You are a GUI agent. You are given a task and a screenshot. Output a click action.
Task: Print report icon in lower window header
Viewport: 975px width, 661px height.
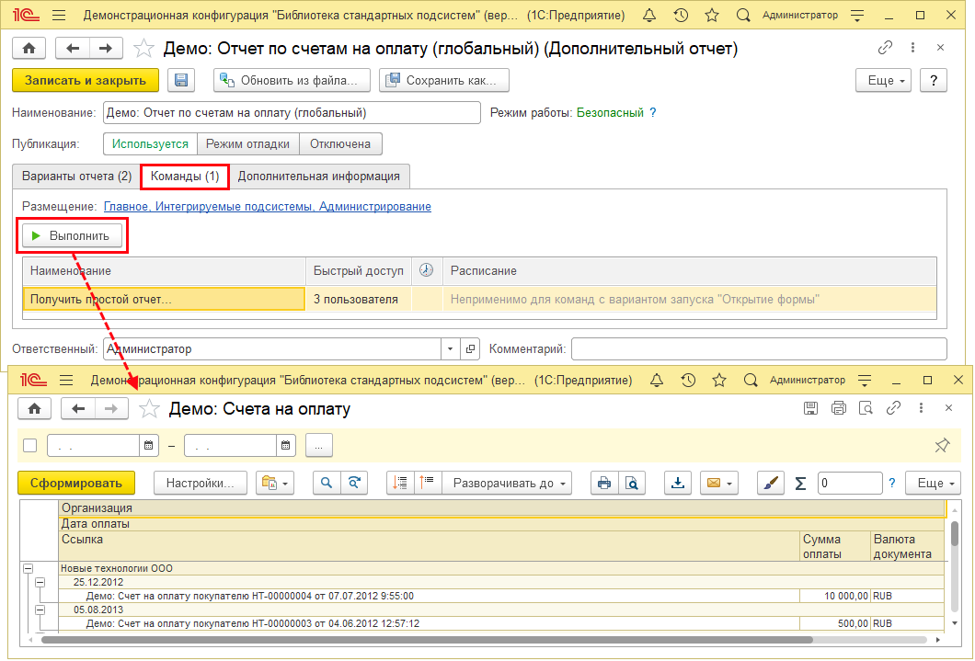(x=839, y=408)
